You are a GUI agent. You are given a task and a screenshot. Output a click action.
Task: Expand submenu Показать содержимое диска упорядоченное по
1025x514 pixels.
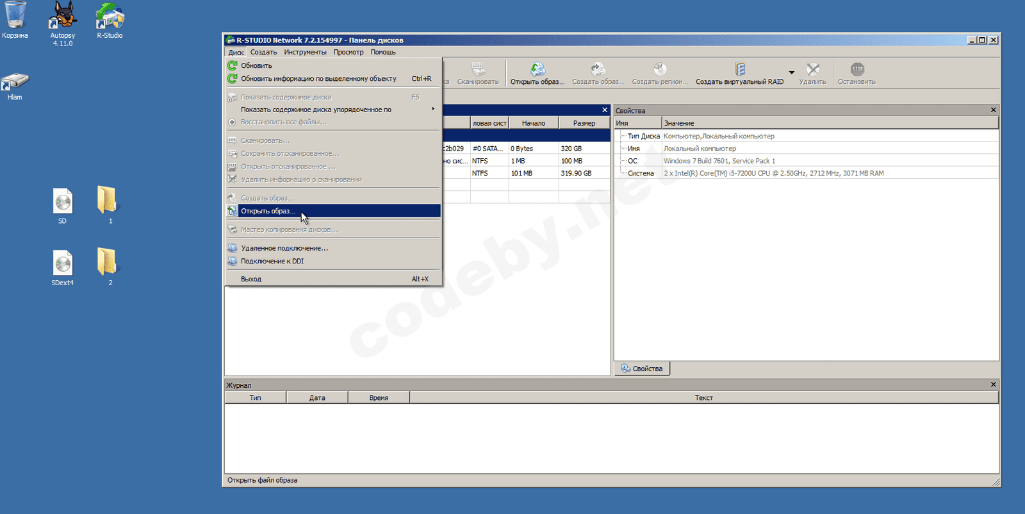[333, 110]
